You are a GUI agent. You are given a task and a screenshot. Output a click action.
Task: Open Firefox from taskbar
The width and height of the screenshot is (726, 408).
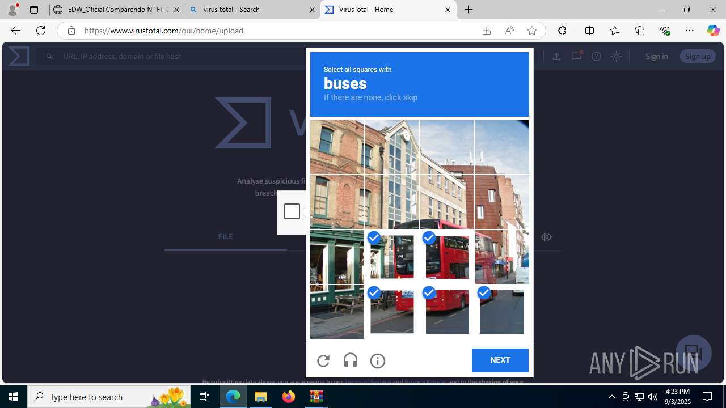coord(289,397)
